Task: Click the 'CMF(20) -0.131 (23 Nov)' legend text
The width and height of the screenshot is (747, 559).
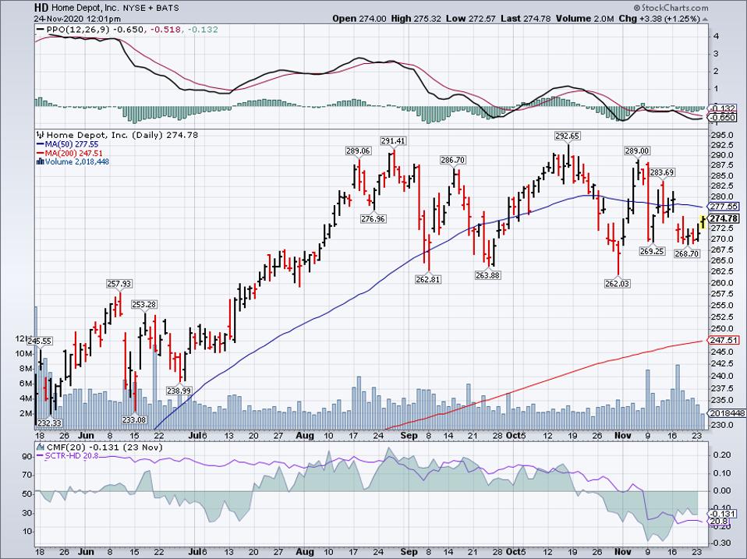Action: tap(104, 448)
